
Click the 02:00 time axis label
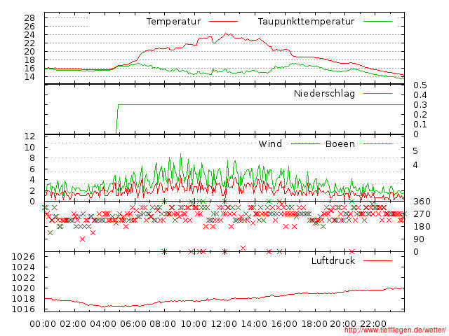(73, 324)
